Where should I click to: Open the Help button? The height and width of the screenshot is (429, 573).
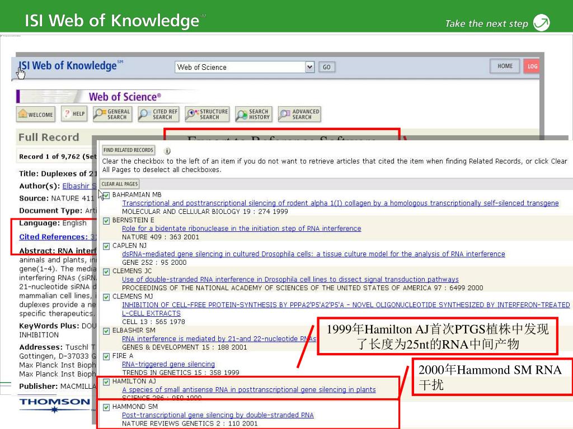tap(74, 114)
